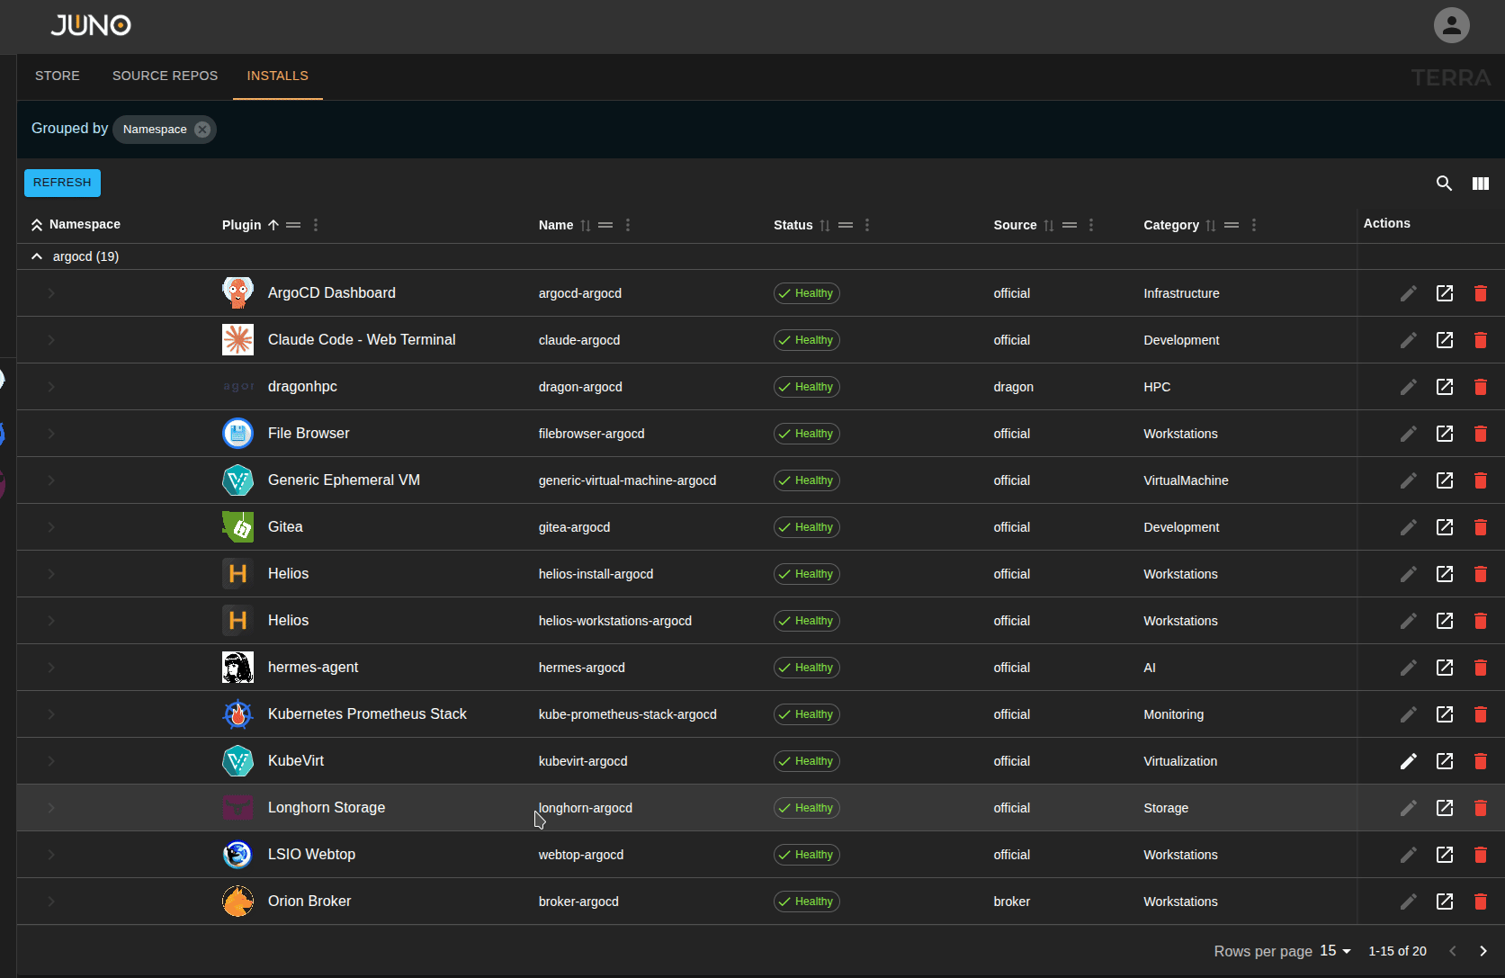1505x978 pixels.
Task: Open Generic Ephemeral VM external link
Action: (1444, 480)
